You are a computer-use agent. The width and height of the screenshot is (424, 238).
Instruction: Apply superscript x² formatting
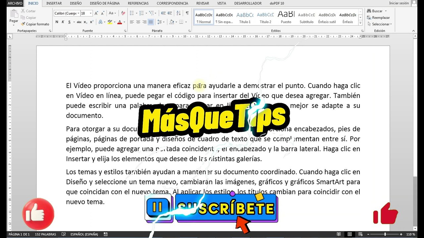[x=91, y=22]
